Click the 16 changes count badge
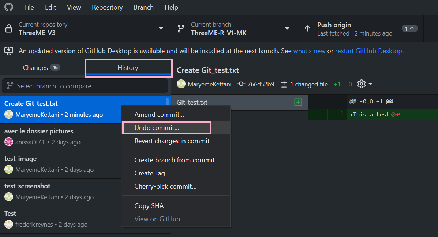Viewport: 438px width, 237px height. click(x=55, y=67)
